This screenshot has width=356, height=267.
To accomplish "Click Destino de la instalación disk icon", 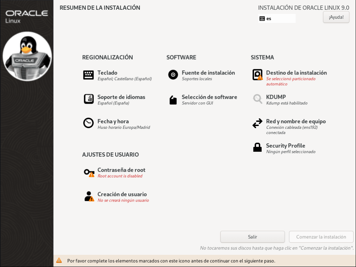I will (258, 75).
